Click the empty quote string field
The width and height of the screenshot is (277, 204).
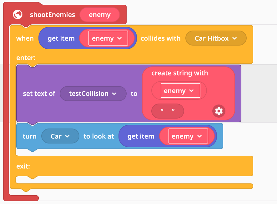pyautogui.click(x=168, y=111)
